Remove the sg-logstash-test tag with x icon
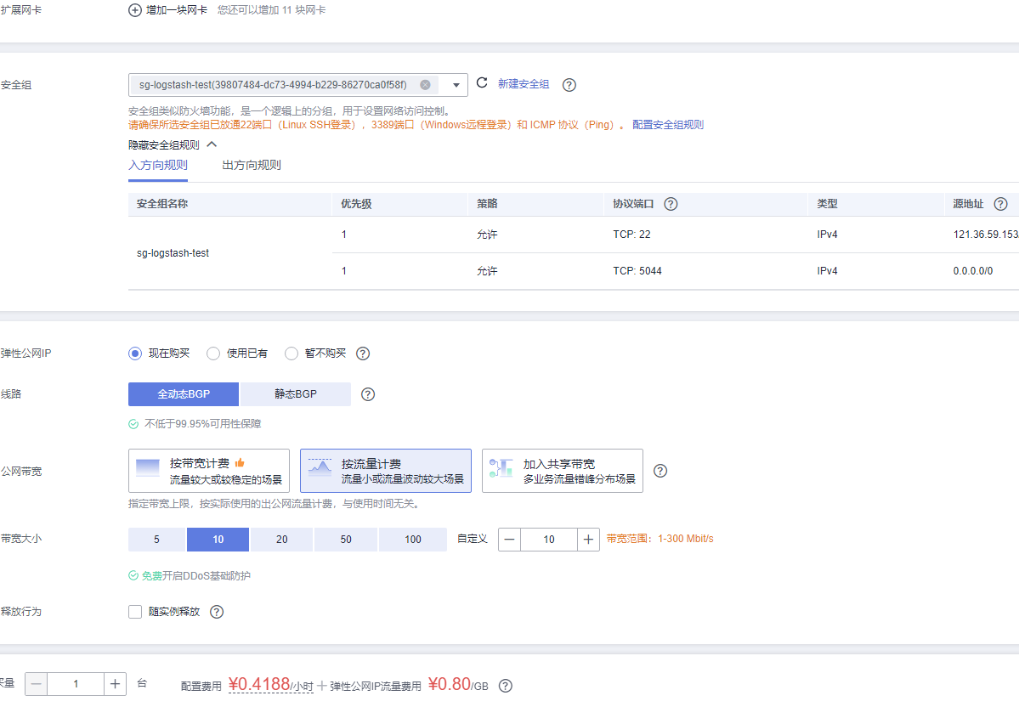Viewport: 1019px width, 707px height. pos(425,85)
